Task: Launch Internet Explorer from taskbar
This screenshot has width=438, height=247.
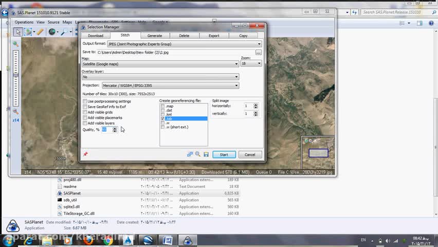Action: (28, 241)
